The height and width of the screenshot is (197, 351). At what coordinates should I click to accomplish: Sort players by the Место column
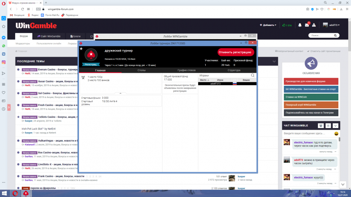(204, 80)
